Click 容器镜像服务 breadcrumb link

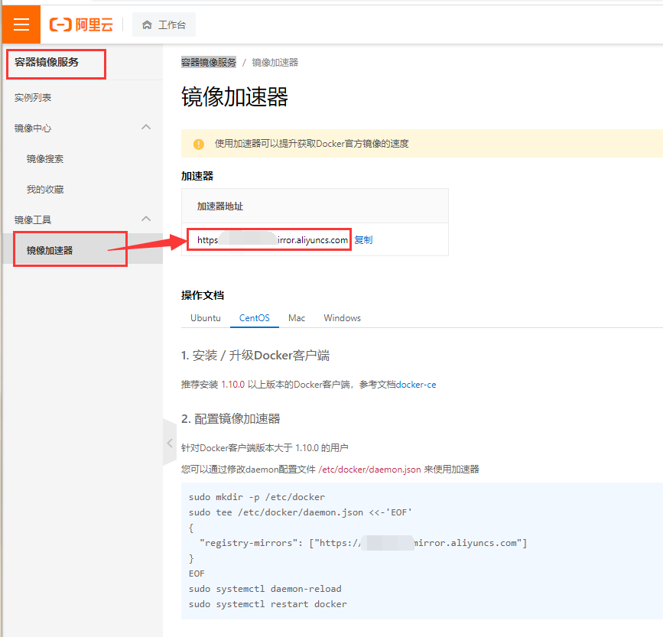tap(209, 63)
